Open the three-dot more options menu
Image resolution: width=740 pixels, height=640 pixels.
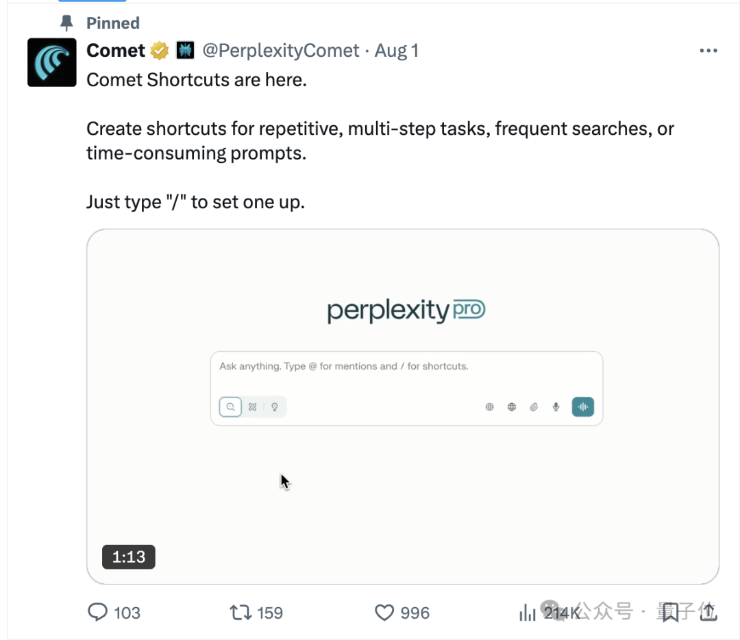tap(708, 51)
